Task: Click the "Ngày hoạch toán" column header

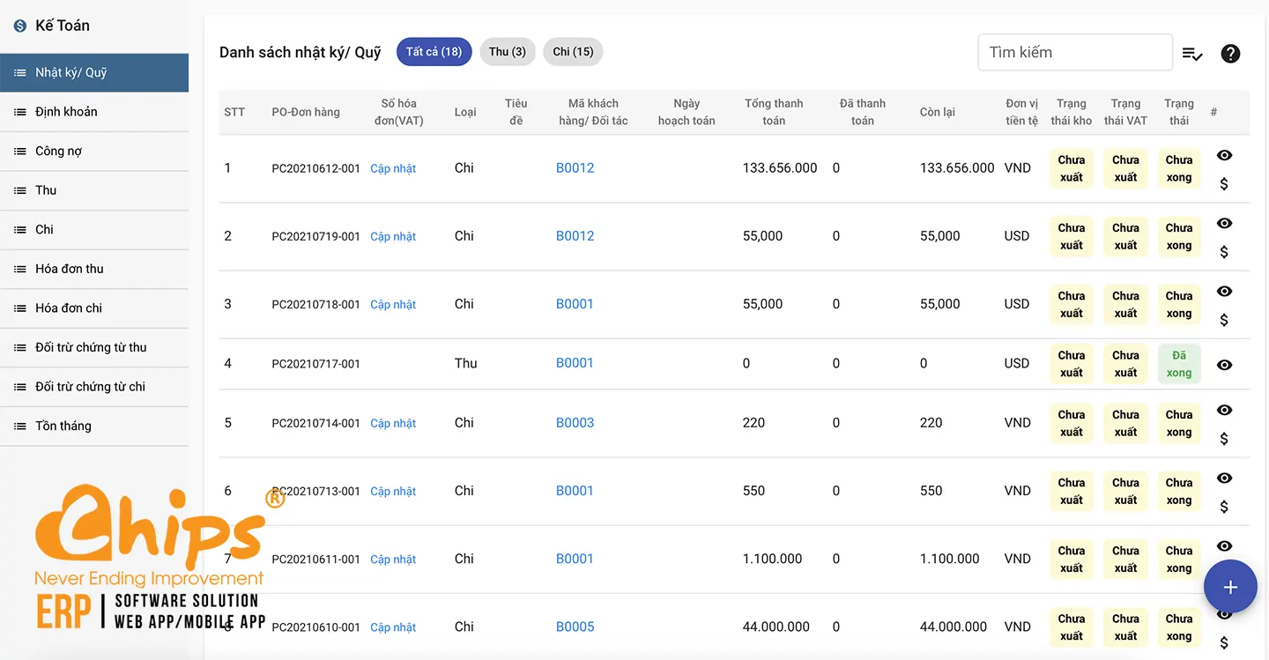Action: pos(686,112)
